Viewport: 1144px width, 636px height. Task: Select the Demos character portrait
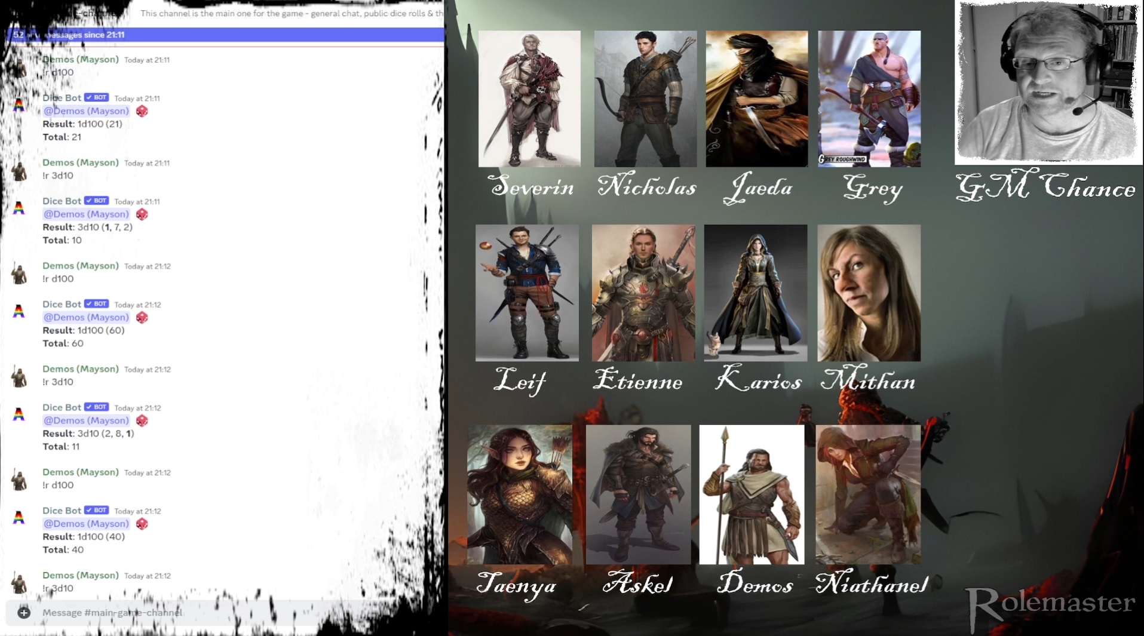point(752,494)
